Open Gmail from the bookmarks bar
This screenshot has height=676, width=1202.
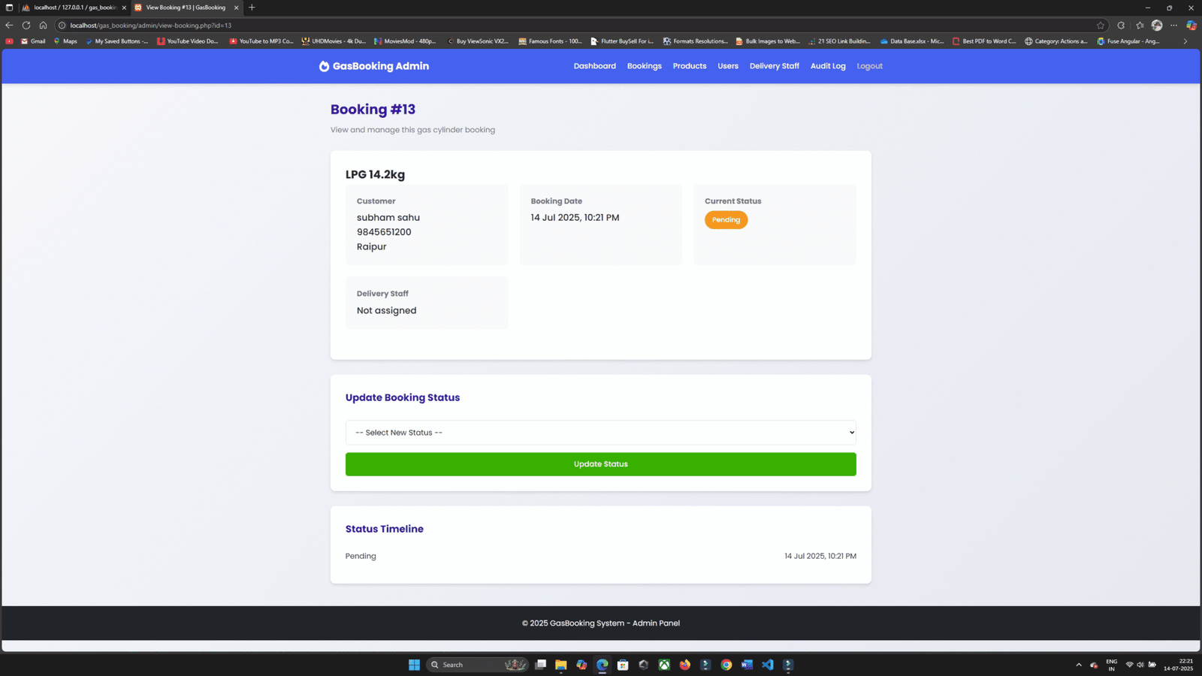[33, 41]
